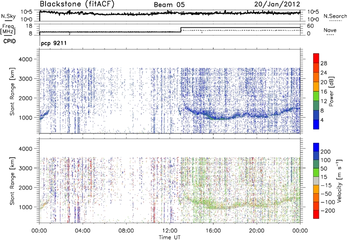
Task: Click the '12:00' time axis label
Action: pos(170,231)
